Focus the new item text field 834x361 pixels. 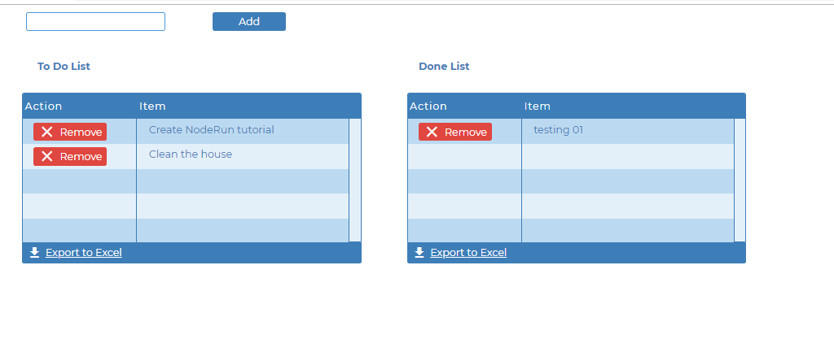click(96, 22)
